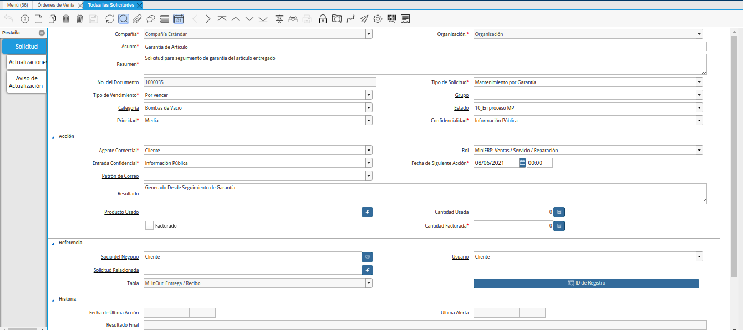Open the Prioridad dropdown
This screenshot has height=330, width=743.
369,120
